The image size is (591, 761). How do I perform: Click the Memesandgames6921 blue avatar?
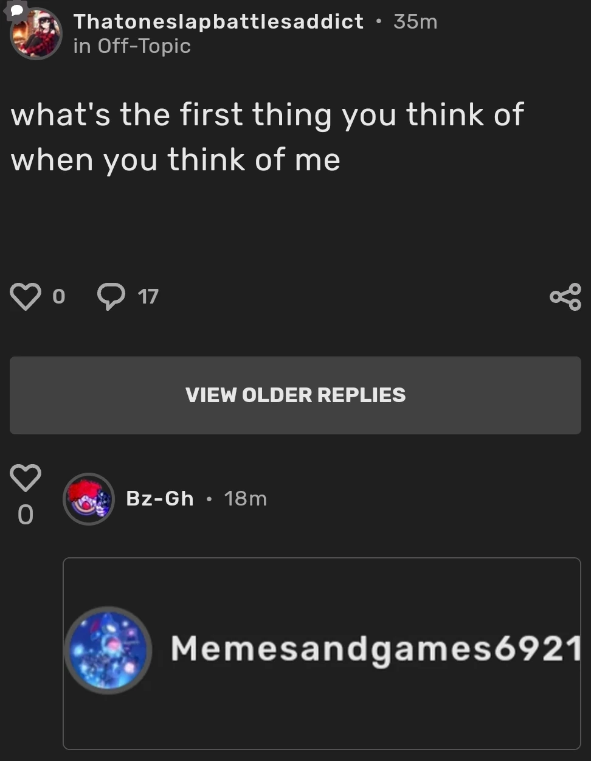[x=108, y=650]
